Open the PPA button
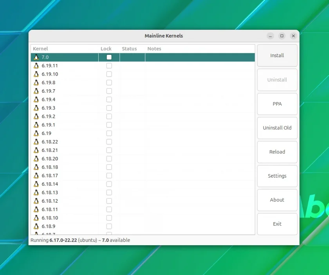 [277, 104]
